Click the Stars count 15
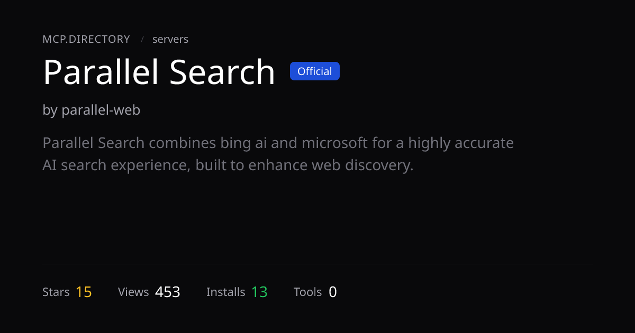Screen dimensions: 635x333 click(84, 292)
